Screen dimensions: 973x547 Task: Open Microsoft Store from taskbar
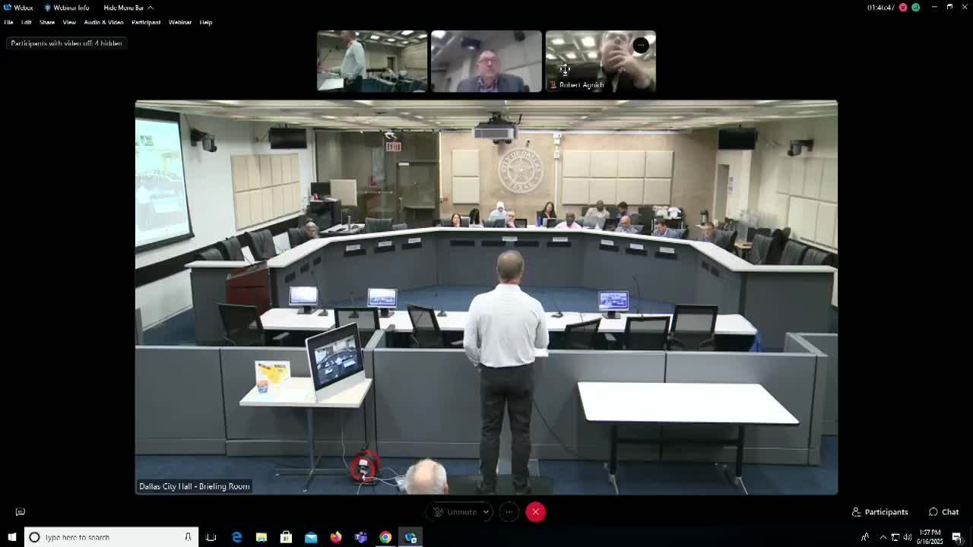pos(286,537)
